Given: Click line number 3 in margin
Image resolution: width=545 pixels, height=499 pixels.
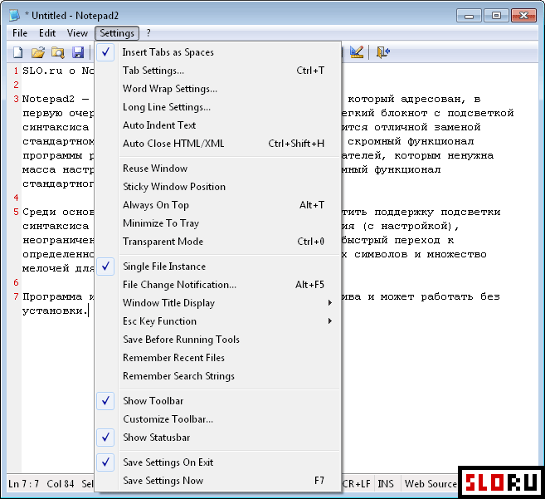Looking at the screenshot, I should tap(16, 99).
